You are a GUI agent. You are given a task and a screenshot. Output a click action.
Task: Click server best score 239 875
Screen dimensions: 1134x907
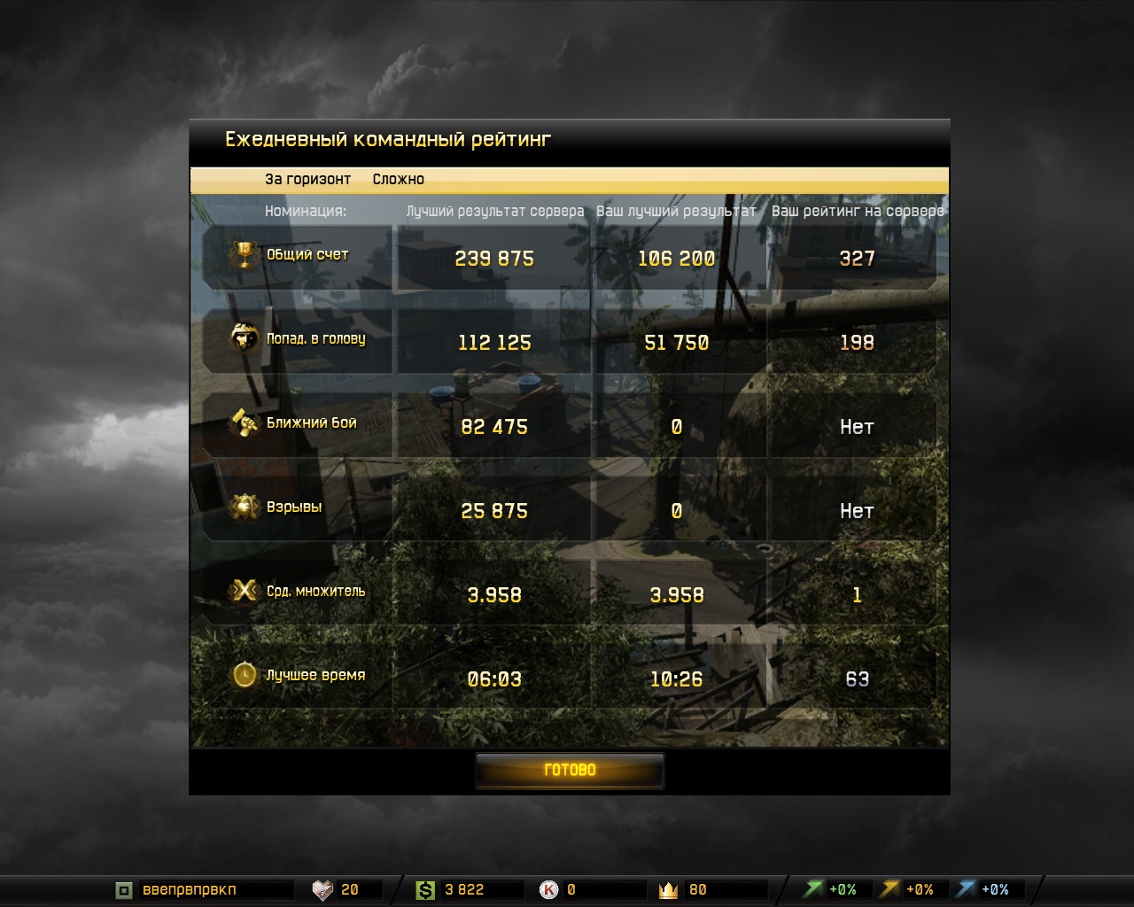pos(494,259)
